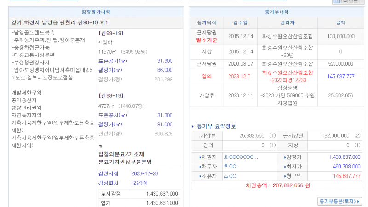Select the 소유자 label in summary
Screen dimensions: 368x207
click(x=207, y=176)
